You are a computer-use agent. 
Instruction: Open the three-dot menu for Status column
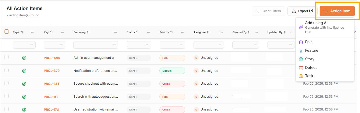[x=148, y=32]
